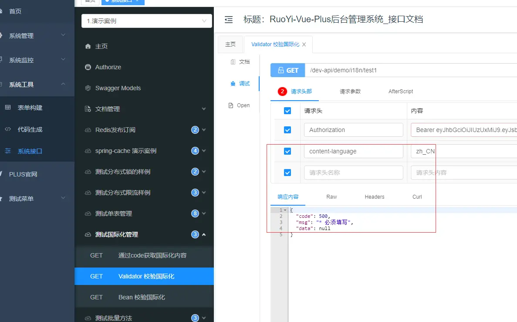Select the 文档 document icon
The image size is (517, 322).
[x=233, y=61]
